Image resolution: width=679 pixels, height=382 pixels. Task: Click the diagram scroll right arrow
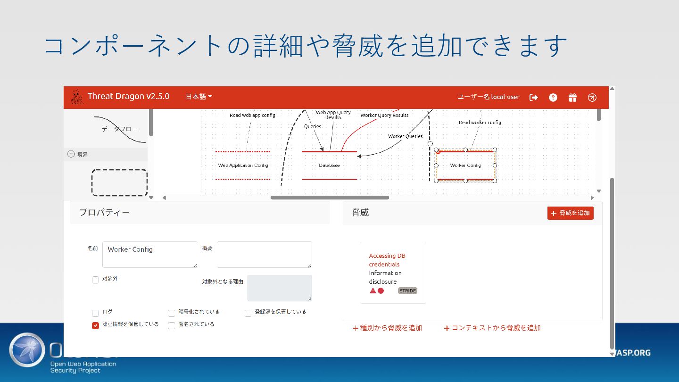pyautogui.click(x=592, y=198)
